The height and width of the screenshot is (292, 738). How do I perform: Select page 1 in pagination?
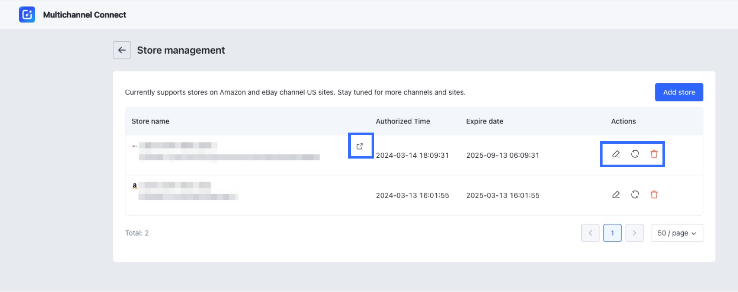pos(613,233)
